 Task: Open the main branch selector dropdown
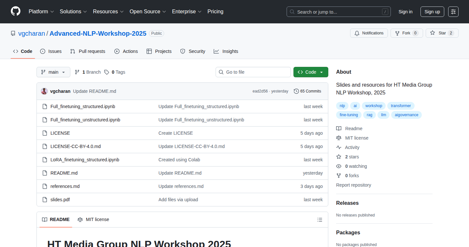[53, 72]
